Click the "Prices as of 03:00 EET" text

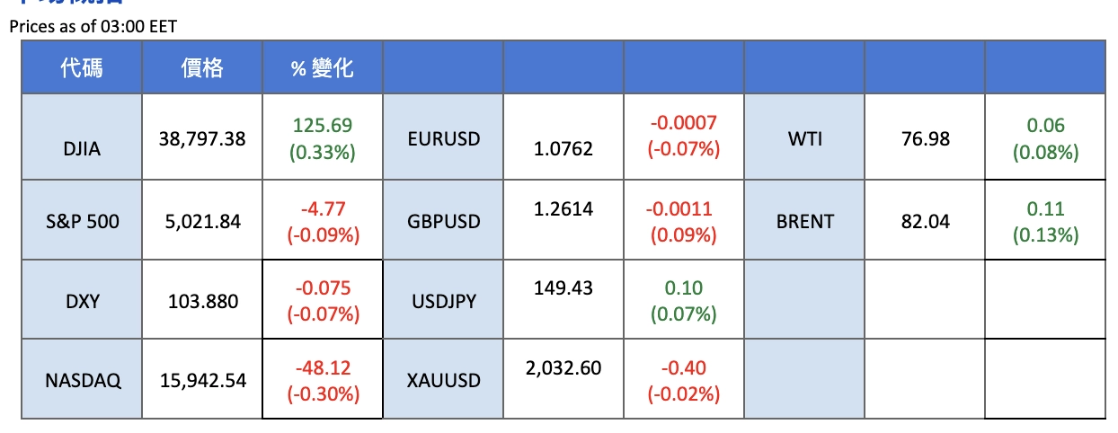click(93, 27)
